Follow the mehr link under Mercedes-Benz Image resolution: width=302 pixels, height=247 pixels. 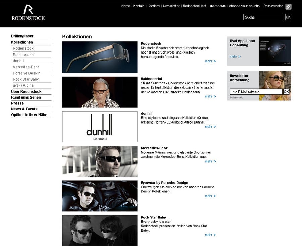tap(210, 161)
